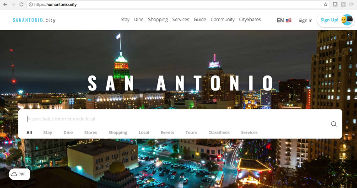Open the first browser extension icon
This screenshot has height=188, width=357.
pos(335,4)
